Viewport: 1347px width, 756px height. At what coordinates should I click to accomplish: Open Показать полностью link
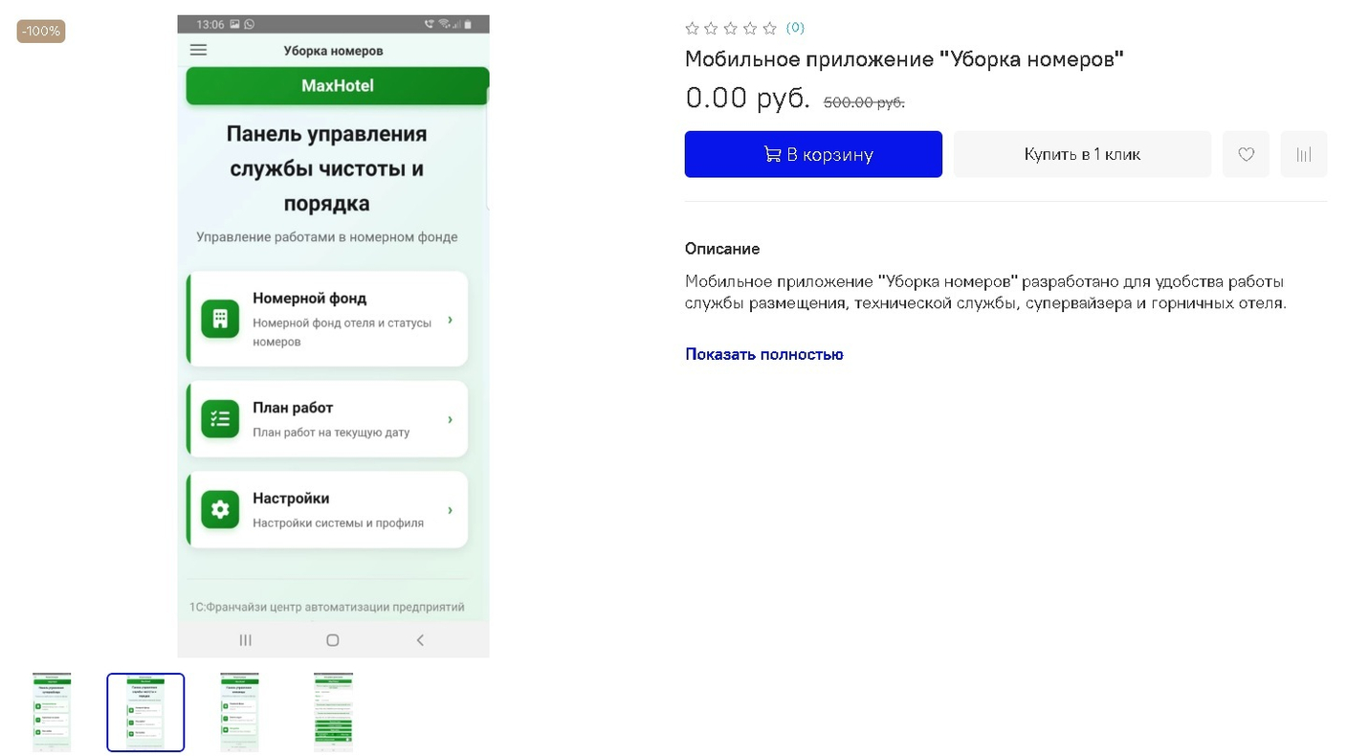click(763, 354)
